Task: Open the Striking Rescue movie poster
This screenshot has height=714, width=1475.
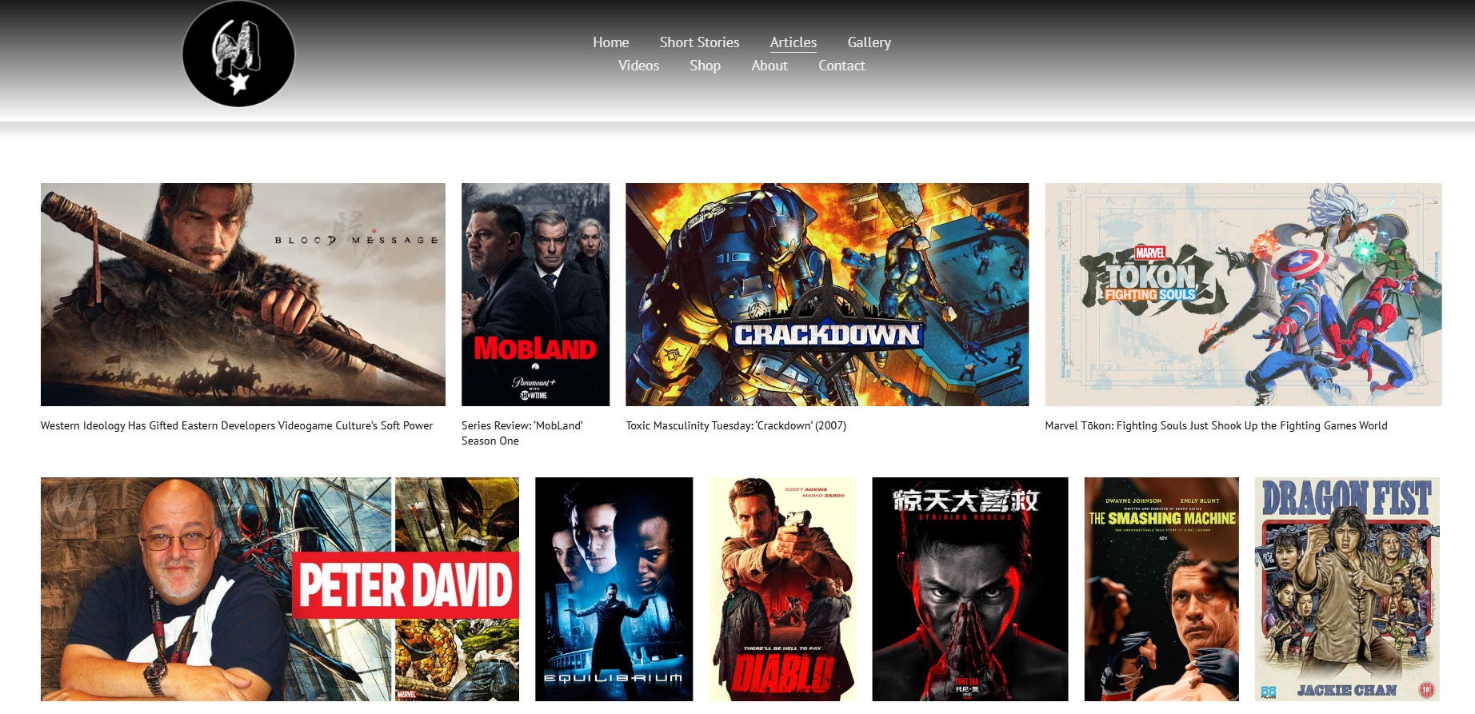Action: coord(970,589)
